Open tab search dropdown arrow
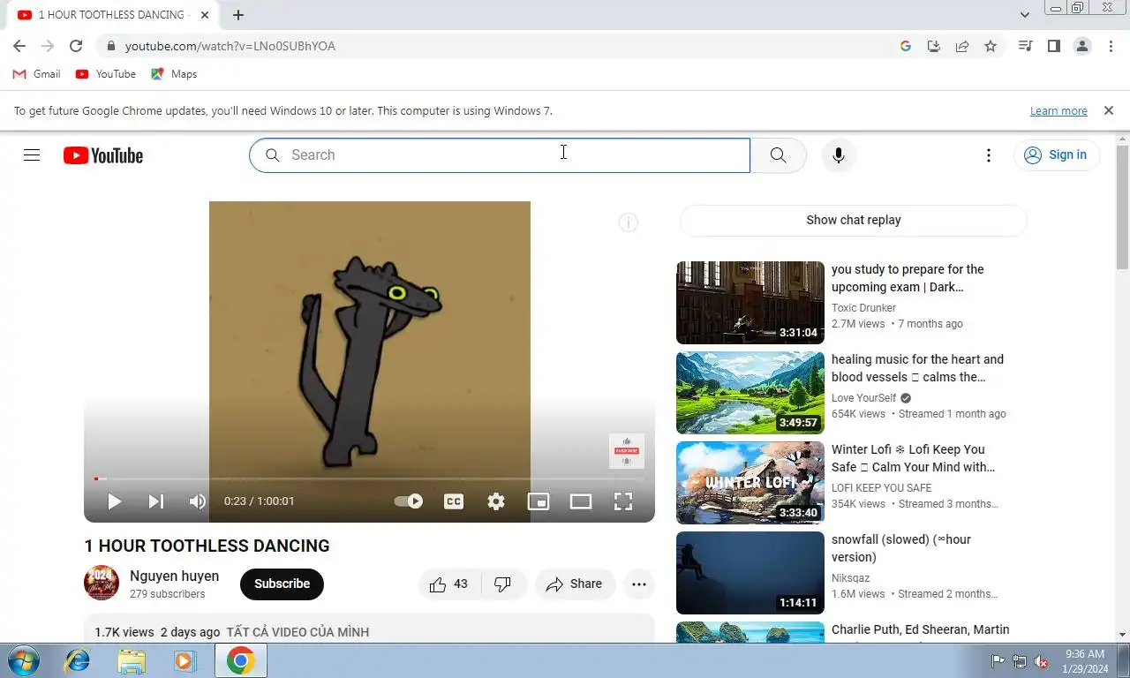The image size is (1130, 678). click(x=1024, y=15)
